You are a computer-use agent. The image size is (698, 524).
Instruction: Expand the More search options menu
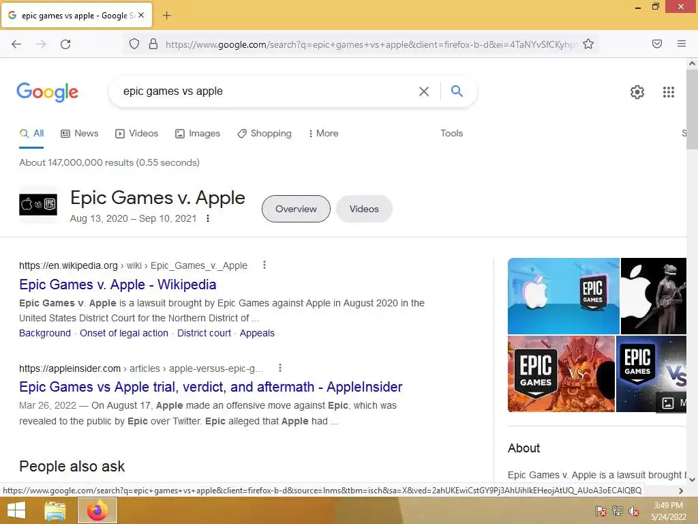324,133
